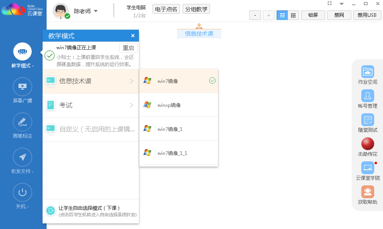
Task: Start 击鼓传花 red ball game
Action: click(367, 144)
